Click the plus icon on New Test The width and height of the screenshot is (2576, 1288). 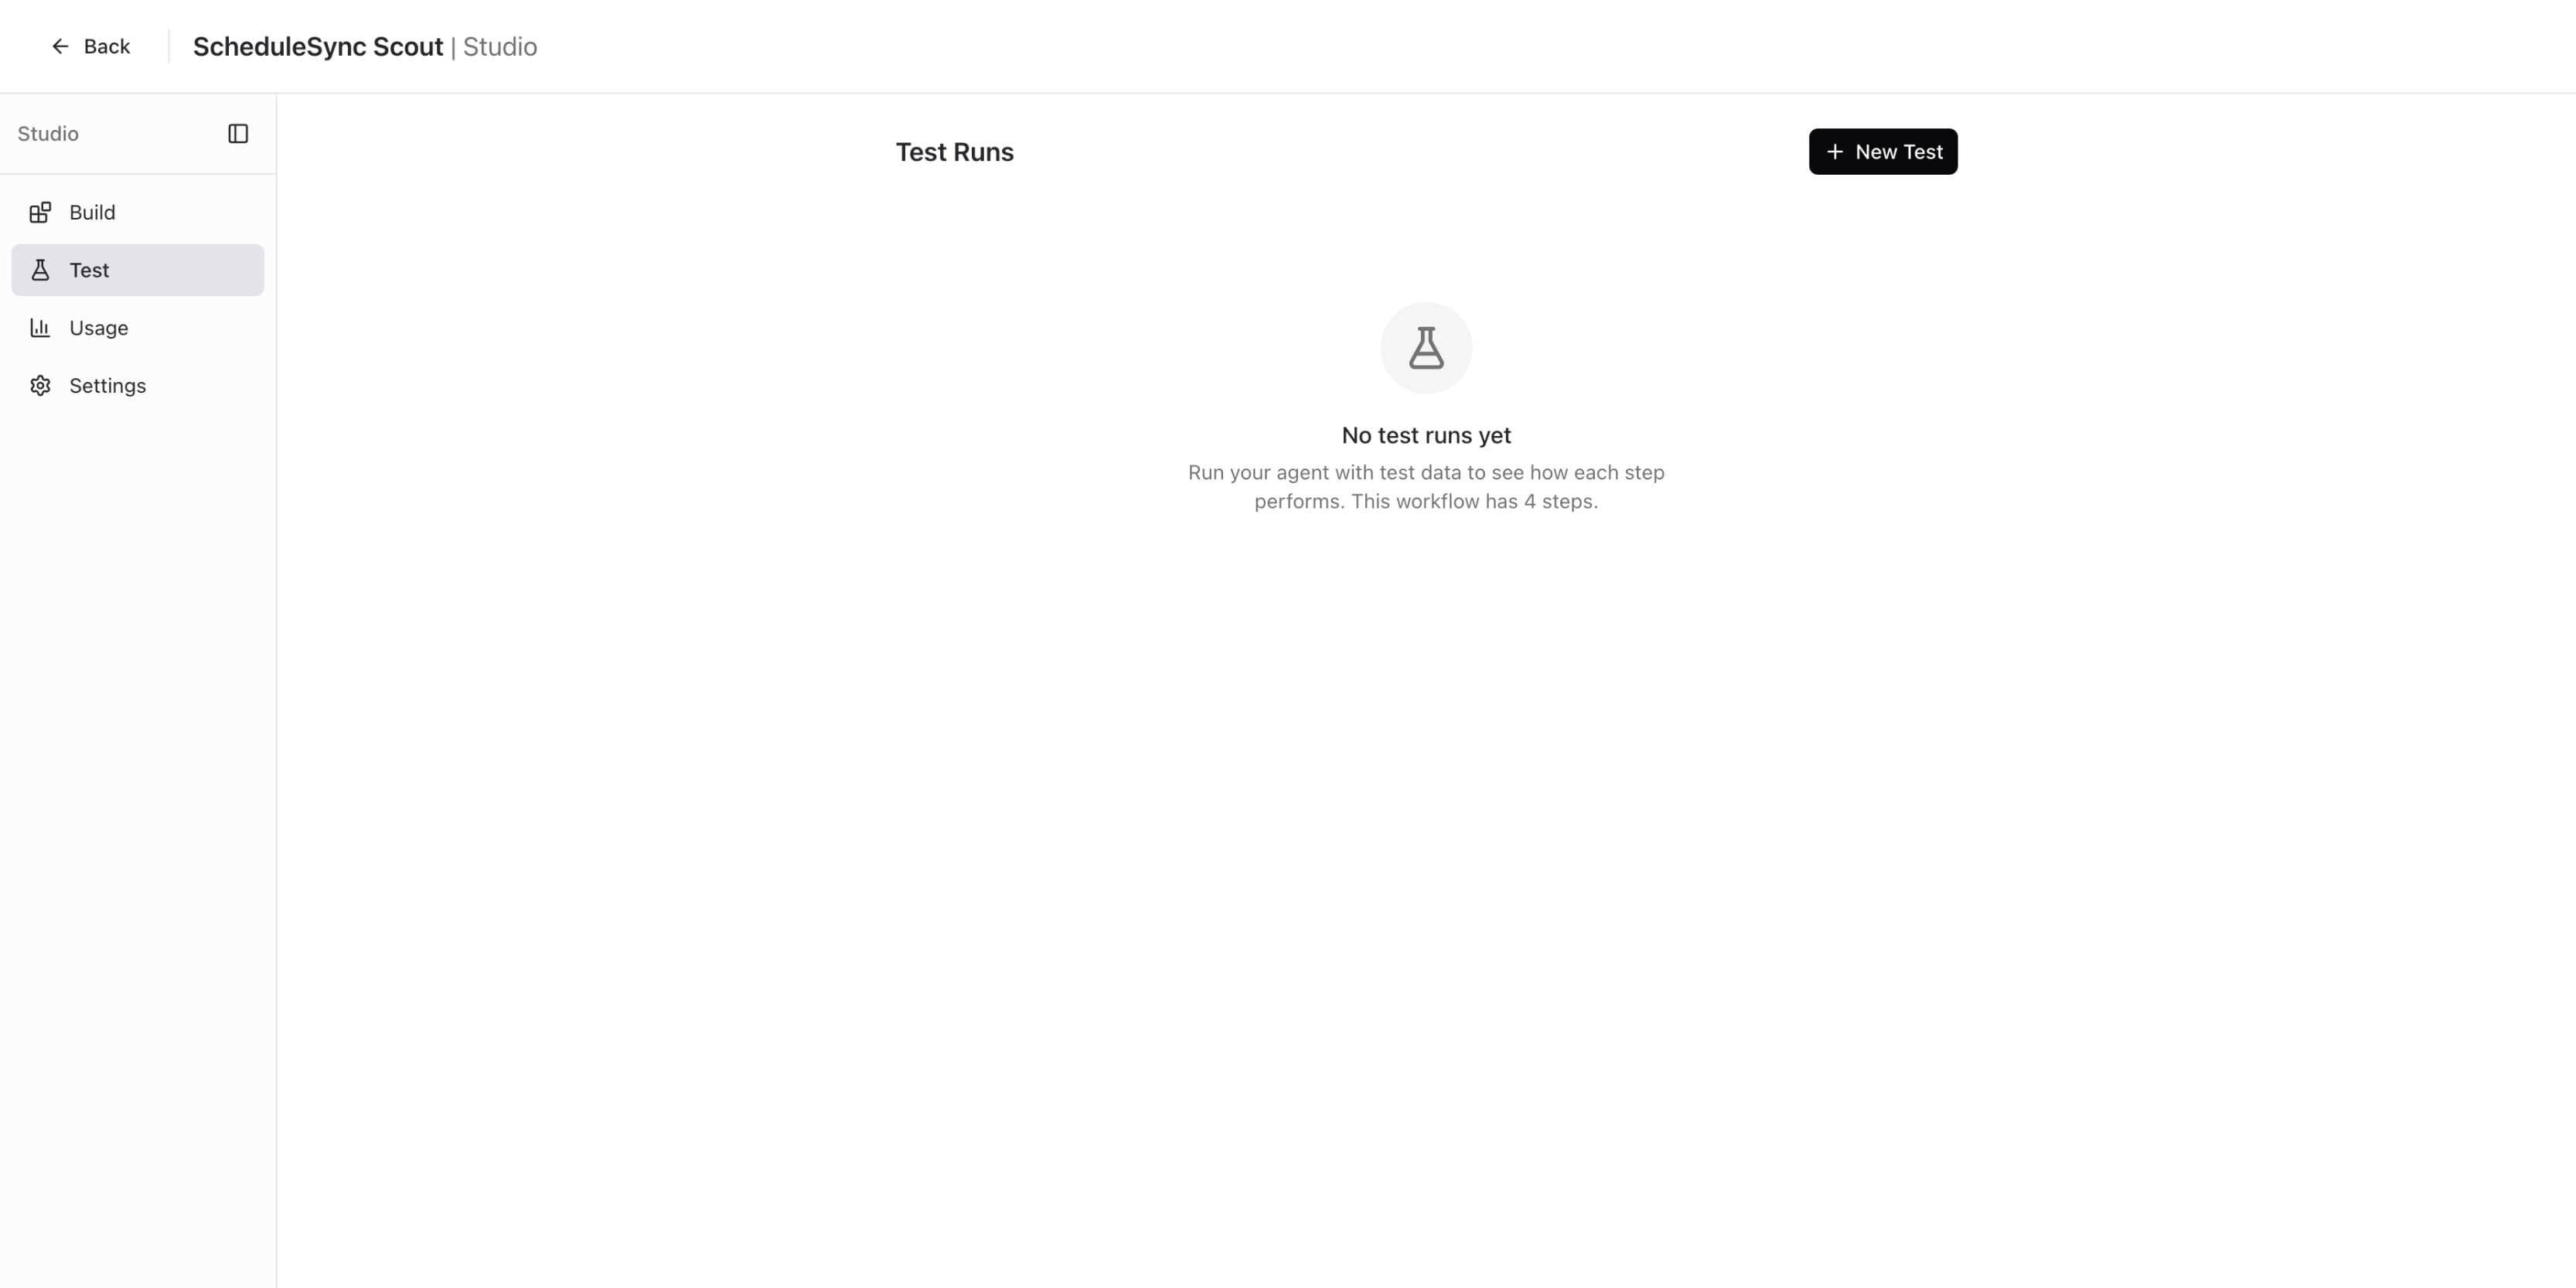pos(1834,151)
